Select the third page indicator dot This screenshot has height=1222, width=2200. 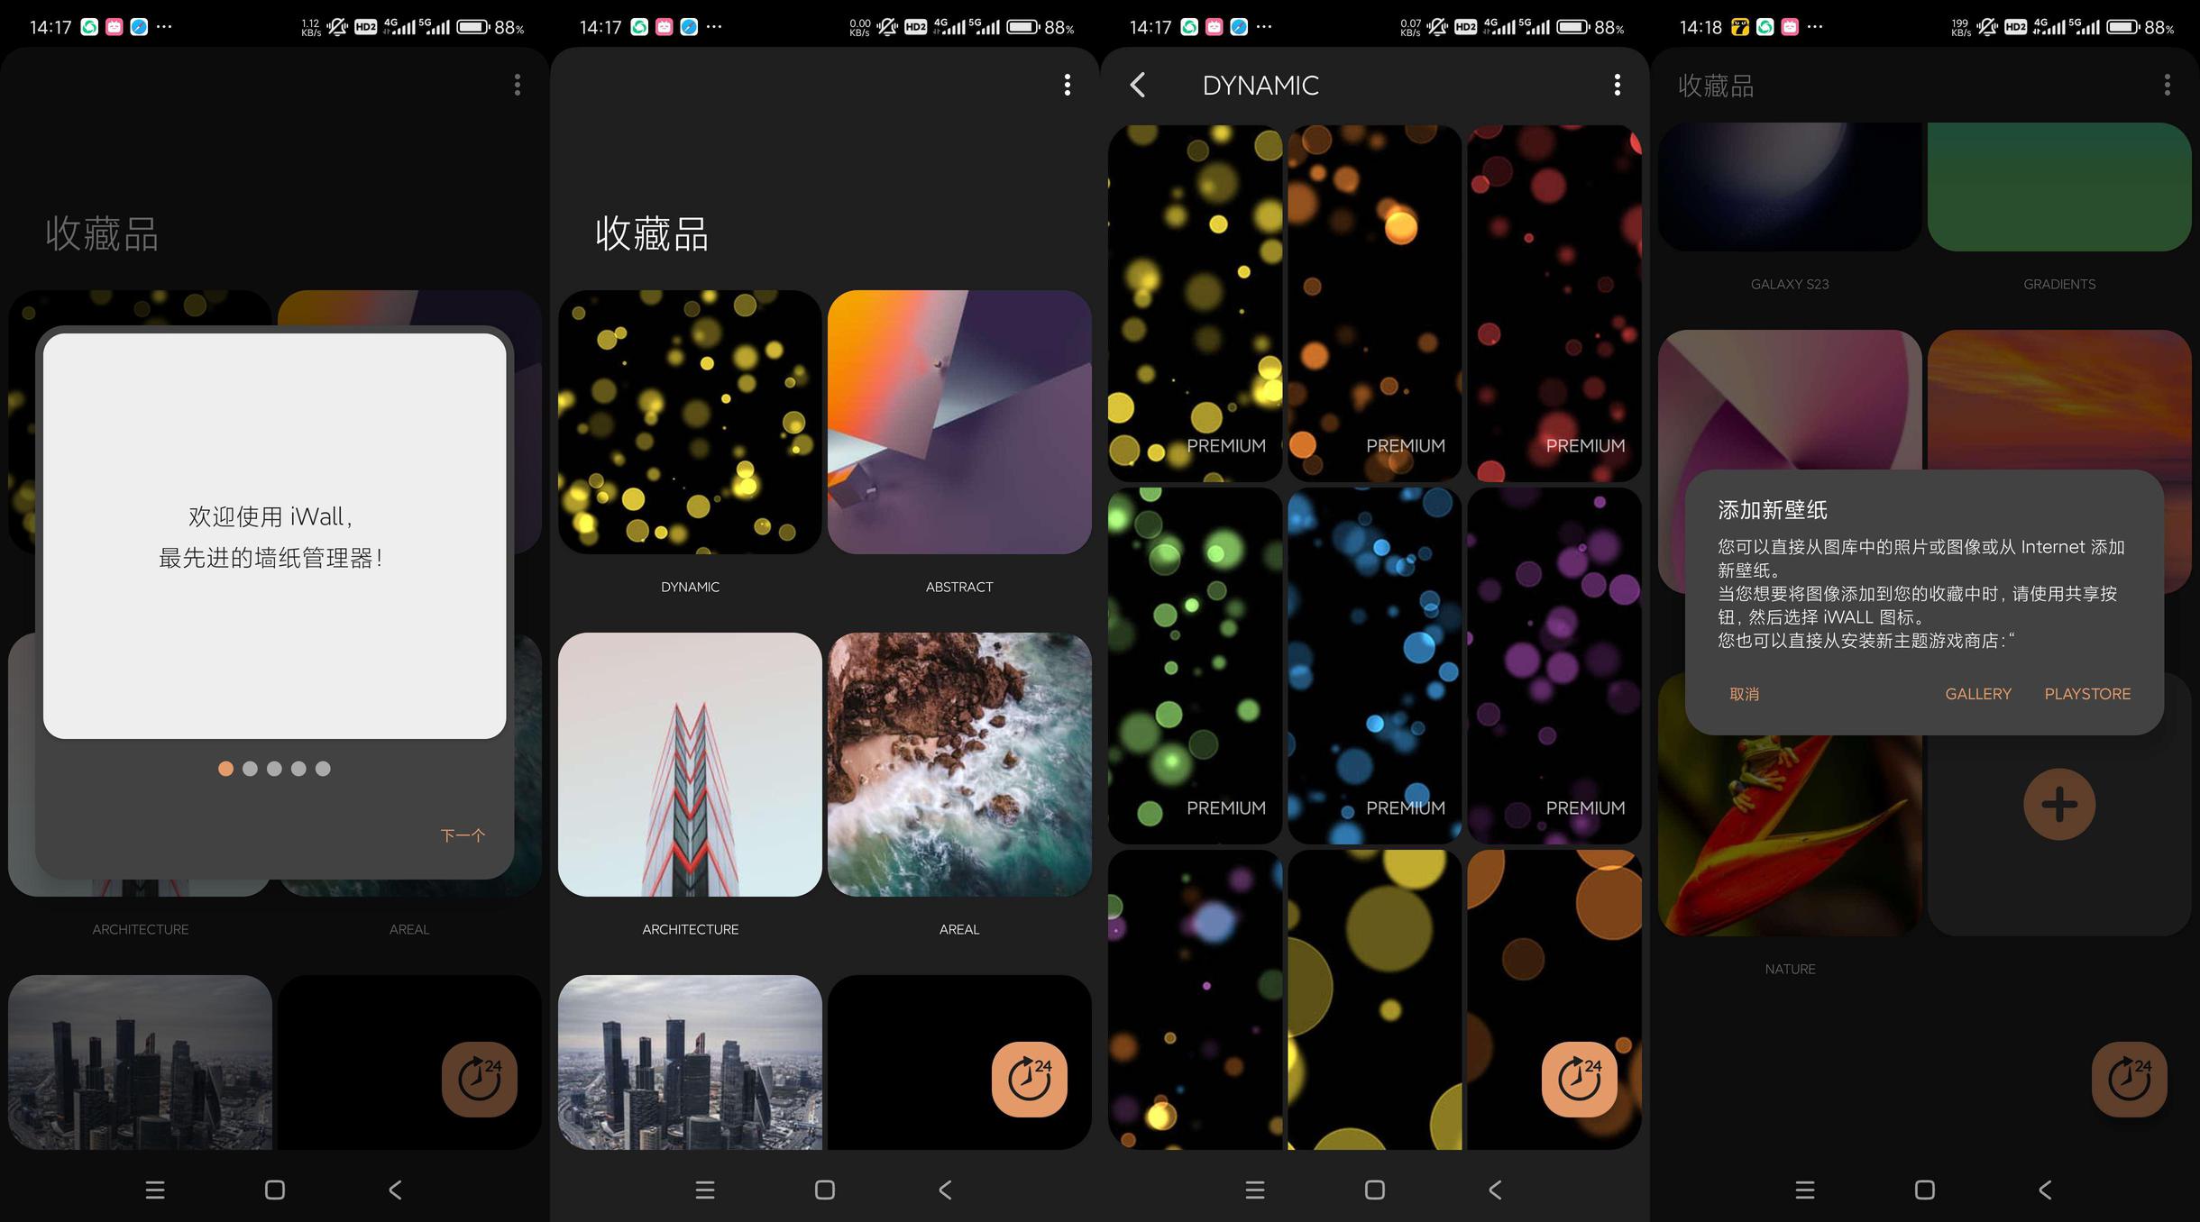click(274, 769)
